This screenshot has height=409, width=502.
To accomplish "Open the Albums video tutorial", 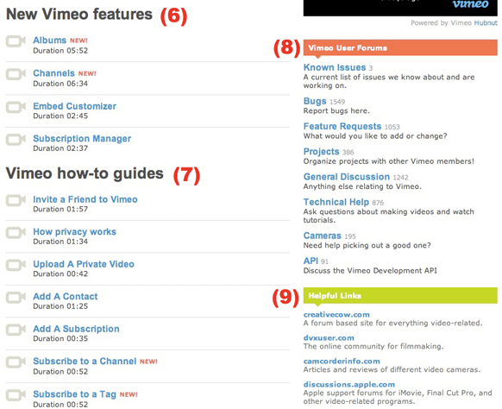I will coord(50,40).
